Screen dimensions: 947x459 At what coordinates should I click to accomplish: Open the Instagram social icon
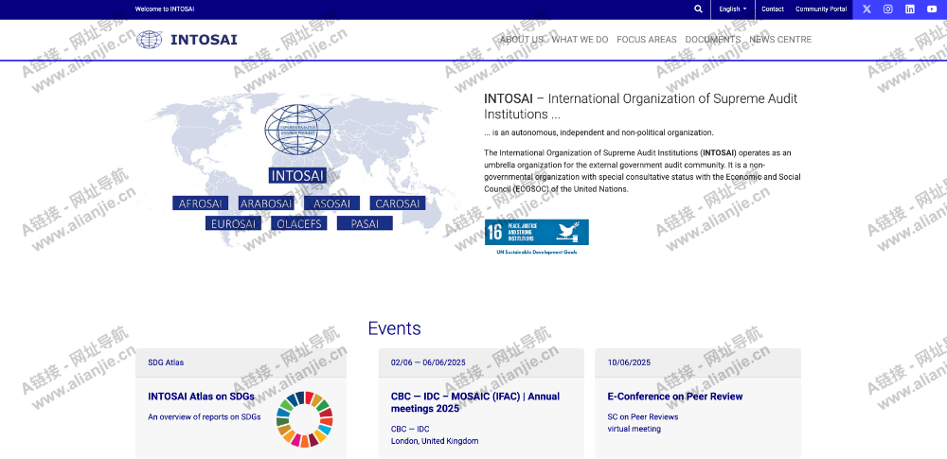tap(888, 9)
